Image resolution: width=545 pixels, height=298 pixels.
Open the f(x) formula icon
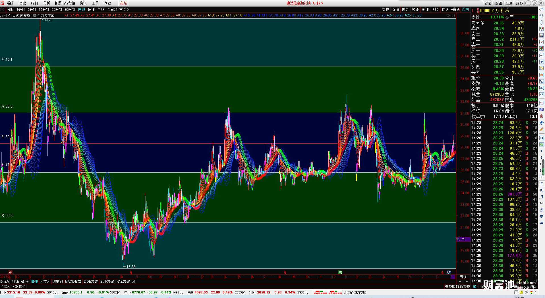(x=542, y=88)
